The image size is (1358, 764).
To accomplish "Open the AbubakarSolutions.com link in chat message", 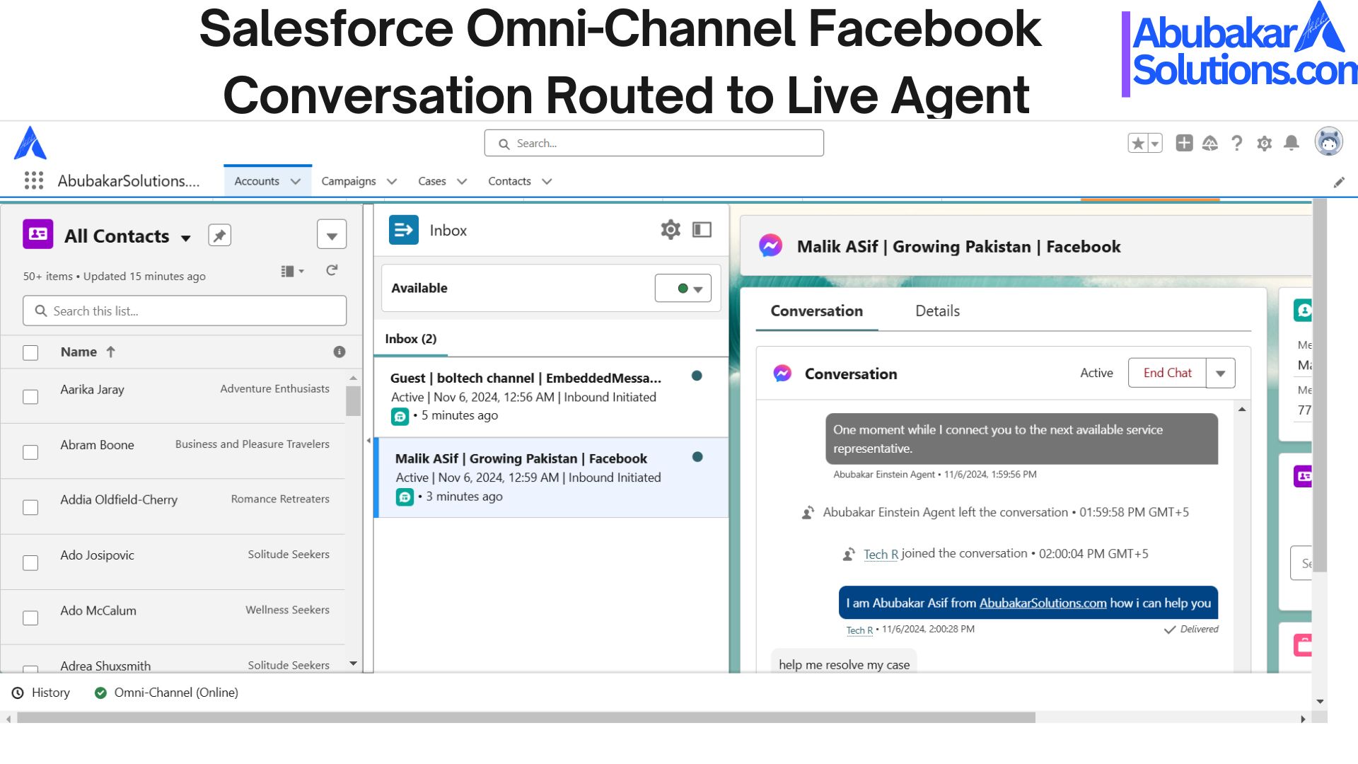I will pyautogui.click(x=1043, y=603).
